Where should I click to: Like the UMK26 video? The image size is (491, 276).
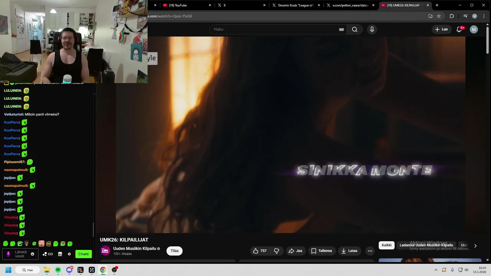tap(260, 251)
